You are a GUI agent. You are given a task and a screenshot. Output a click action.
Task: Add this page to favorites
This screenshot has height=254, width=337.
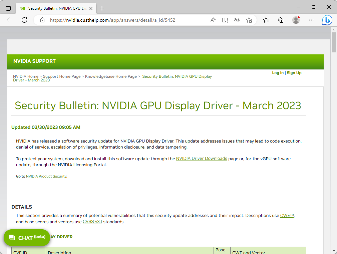pyautogui.click(x=249, y=20)
